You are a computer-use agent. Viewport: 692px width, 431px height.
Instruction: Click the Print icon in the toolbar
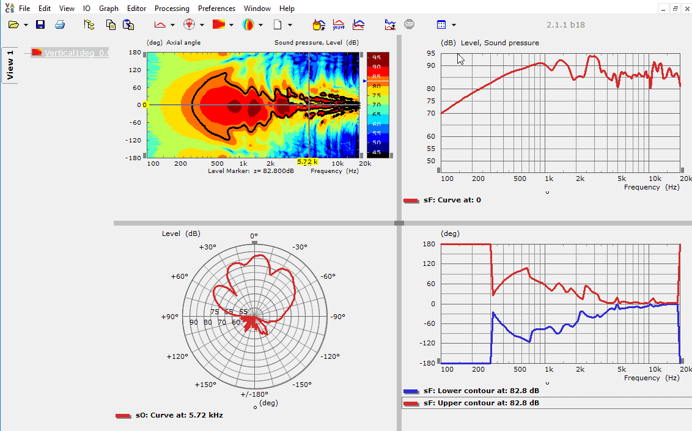tap(60, 25)
